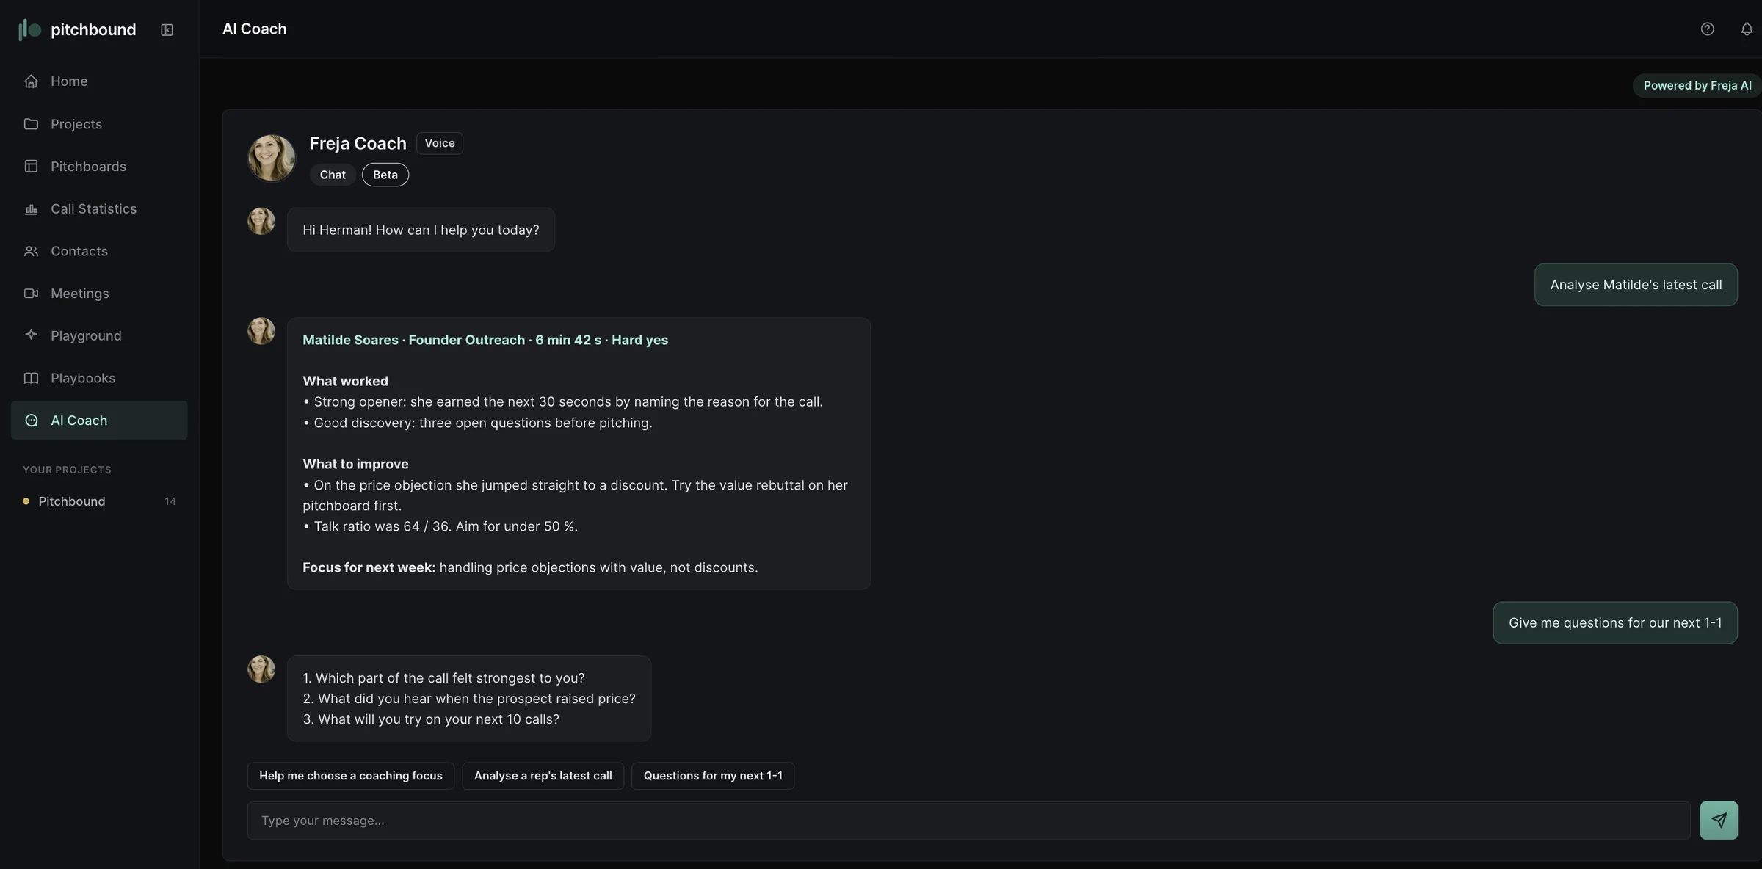Focus the 'Type your message...' field

click(x=968, y=821)
